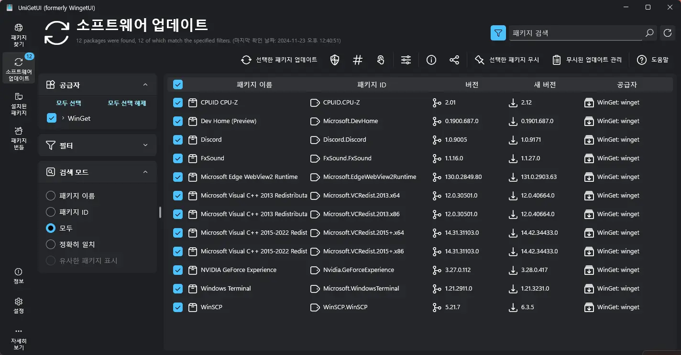Image resolution: width=681 pixels, height=355 pixels.
Task: Expand the WinGet source tree arrow
Action: tap(63, 118)
